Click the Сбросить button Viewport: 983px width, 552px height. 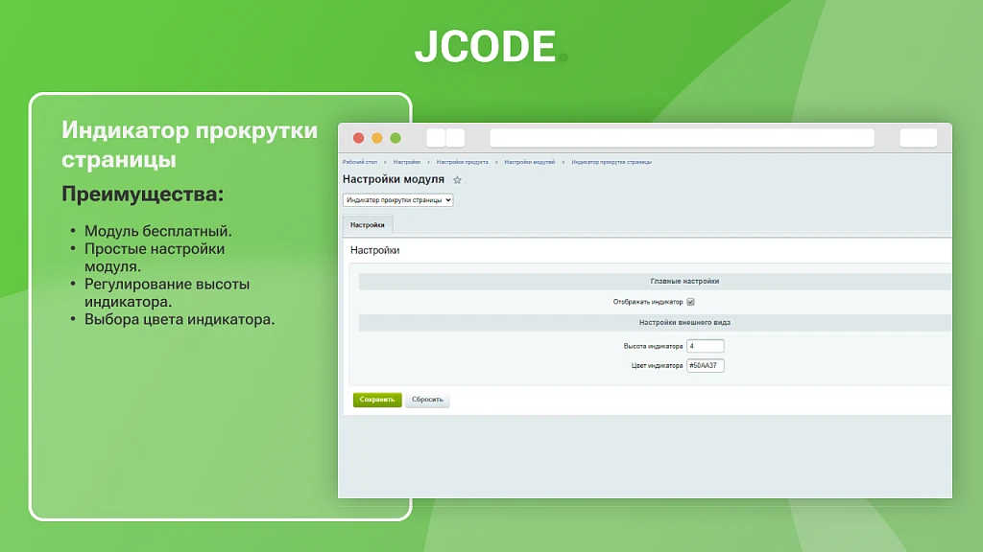pyautogui.click(x=427, y=400)
